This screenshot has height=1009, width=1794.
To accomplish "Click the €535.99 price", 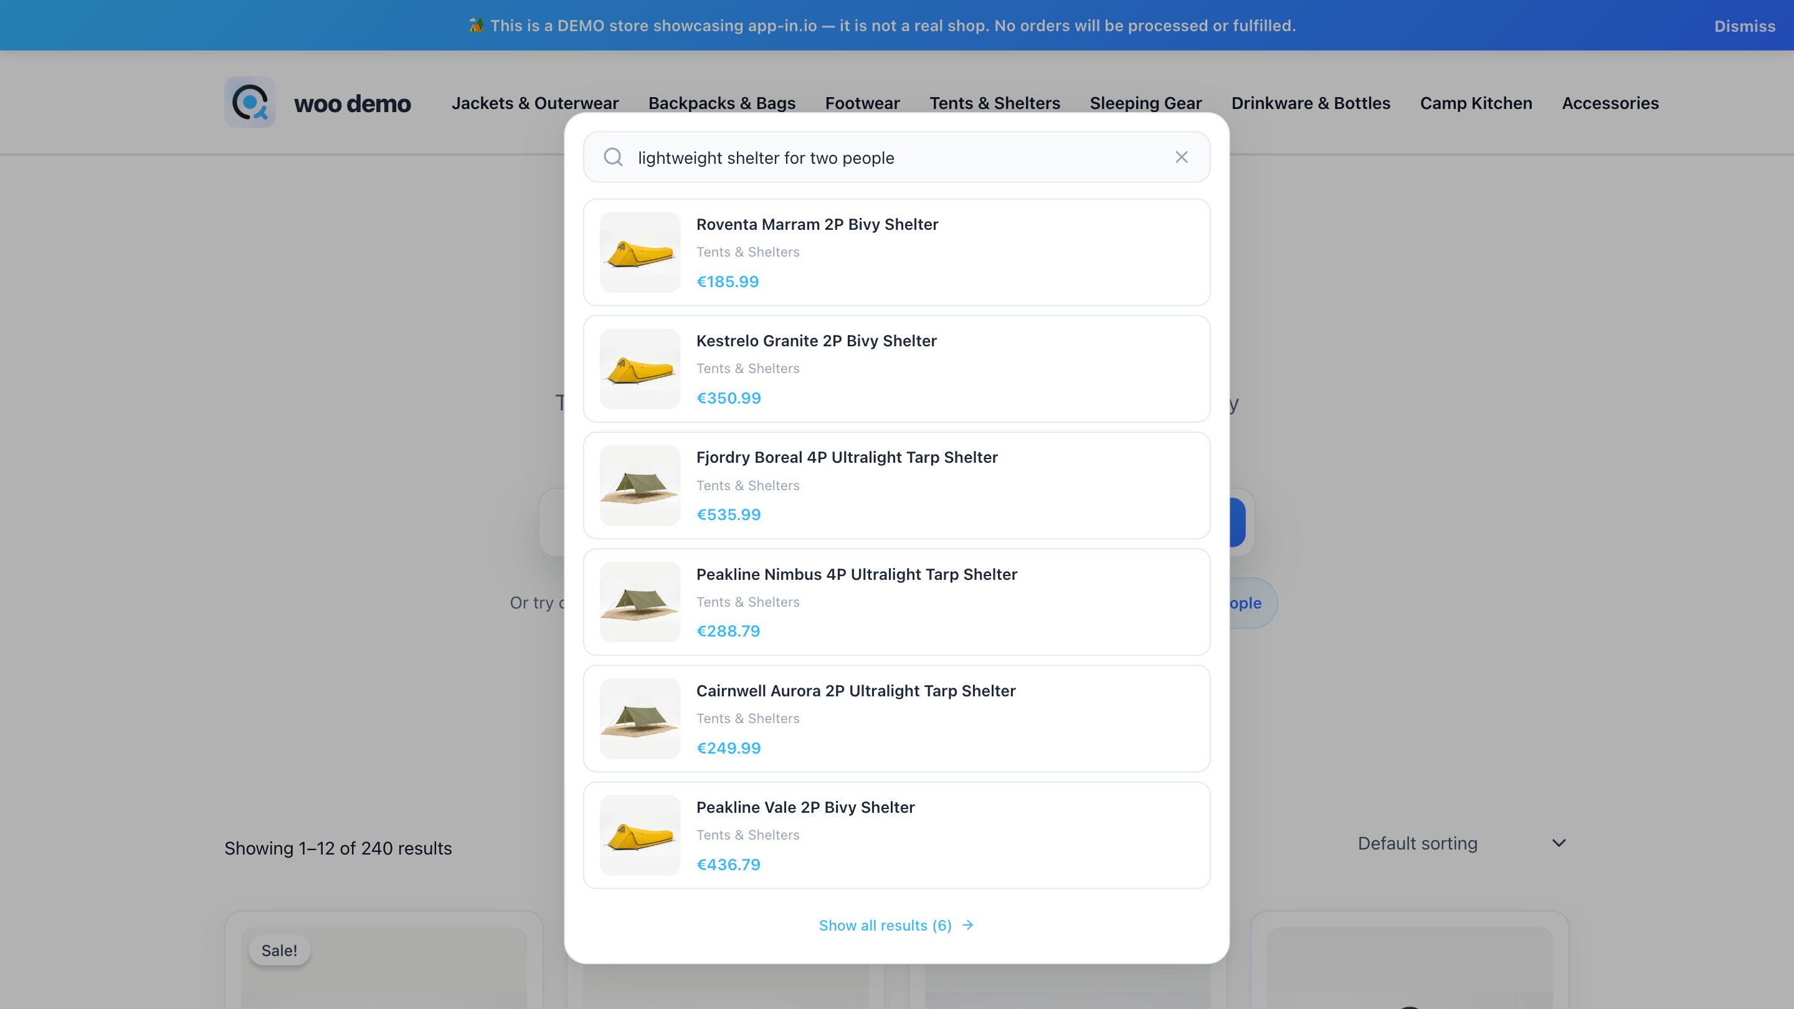I will pos(728,514).
